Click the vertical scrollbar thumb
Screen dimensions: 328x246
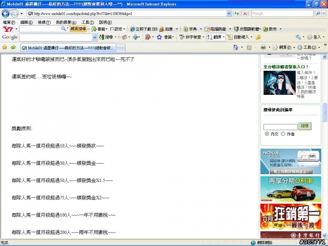324,112
